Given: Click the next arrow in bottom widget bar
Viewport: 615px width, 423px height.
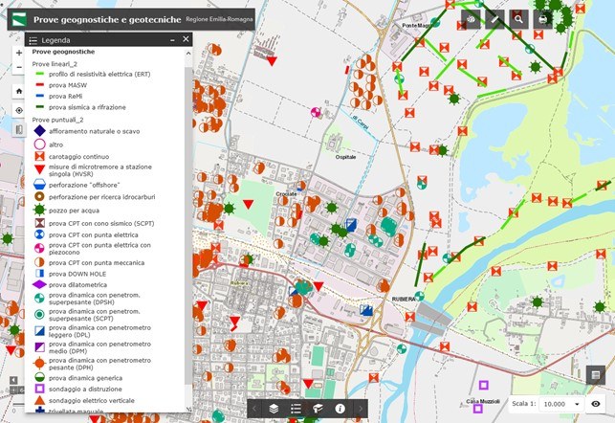Looking at the screenshot, I should (361, 409).
